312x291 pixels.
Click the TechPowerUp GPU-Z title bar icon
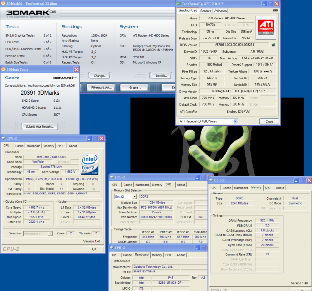tap(179, 4)
